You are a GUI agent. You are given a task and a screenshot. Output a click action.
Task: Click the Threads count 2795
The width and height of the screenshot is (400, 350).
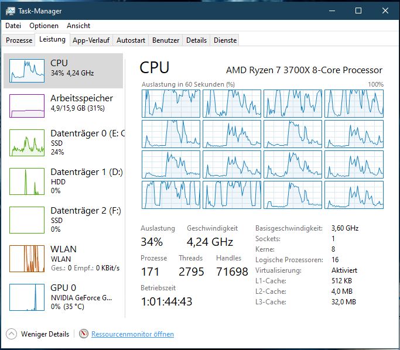point(192,272)
